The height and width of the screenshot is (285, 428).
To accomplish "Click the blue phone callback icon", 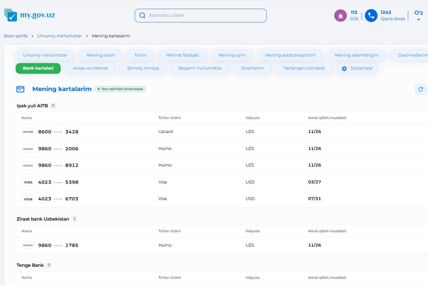I will click(371, 15).
